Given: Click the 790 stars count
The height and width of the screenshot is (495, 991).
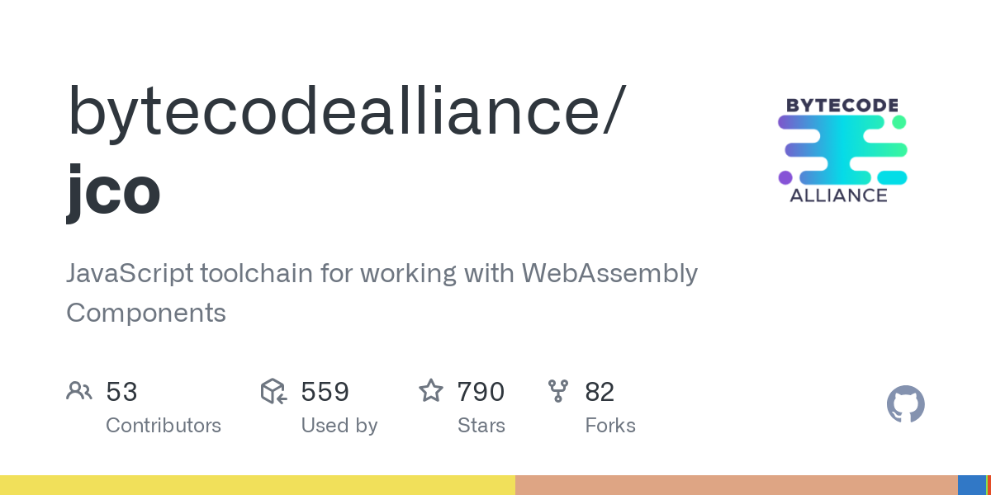Looking at the screenshot, I should 481,392.
